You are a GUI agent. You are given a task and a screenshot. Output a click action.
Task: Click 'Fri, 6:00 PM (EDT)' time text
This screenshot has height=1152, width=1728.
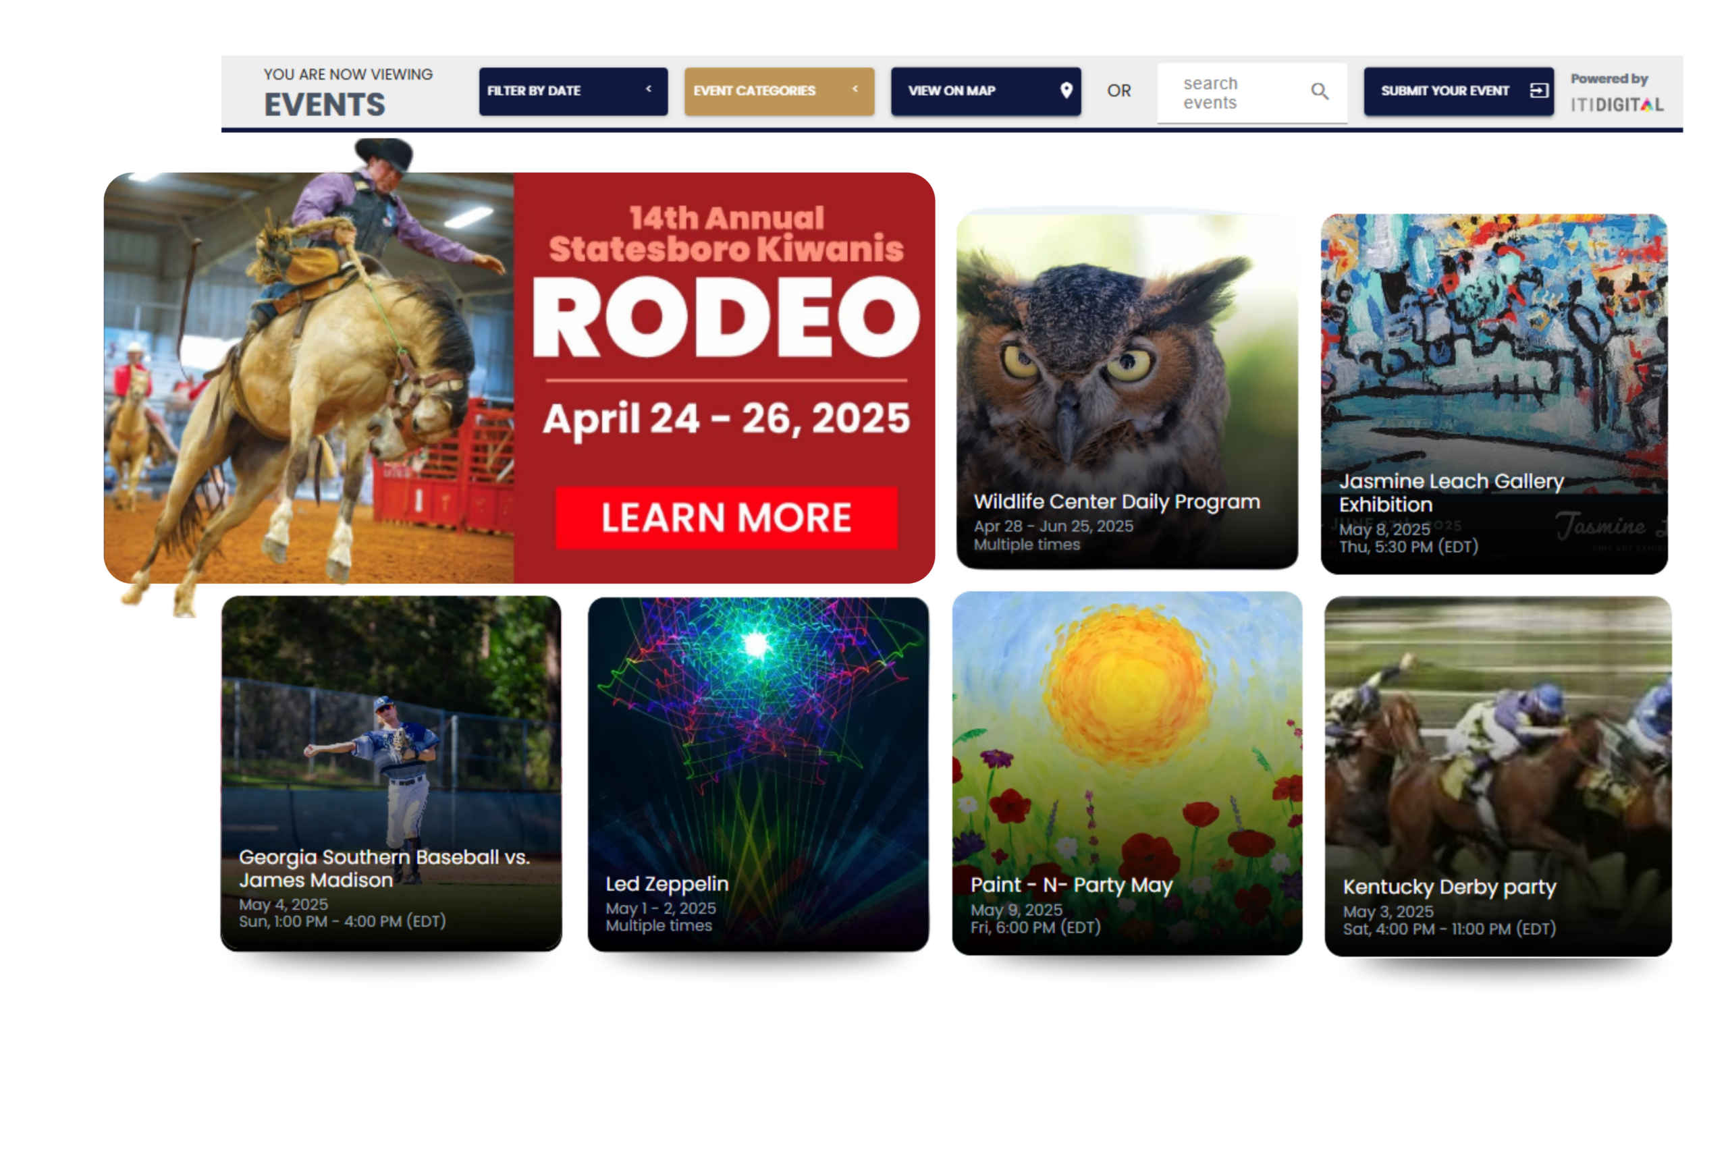pos(1035,927)
